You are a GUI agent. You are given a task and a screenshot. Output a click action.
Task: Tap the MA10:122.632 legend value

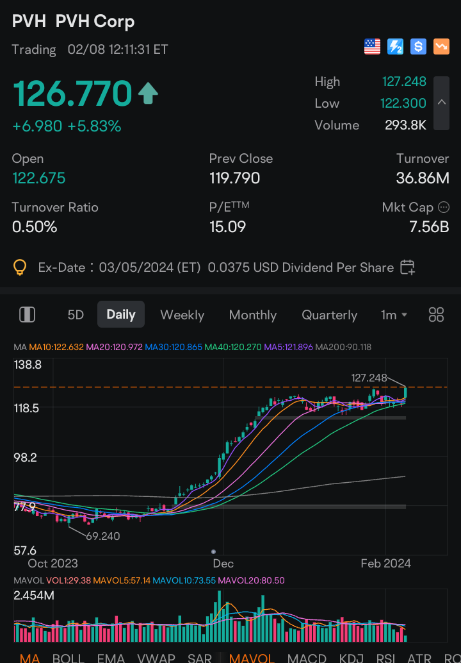tap(56, 347)
